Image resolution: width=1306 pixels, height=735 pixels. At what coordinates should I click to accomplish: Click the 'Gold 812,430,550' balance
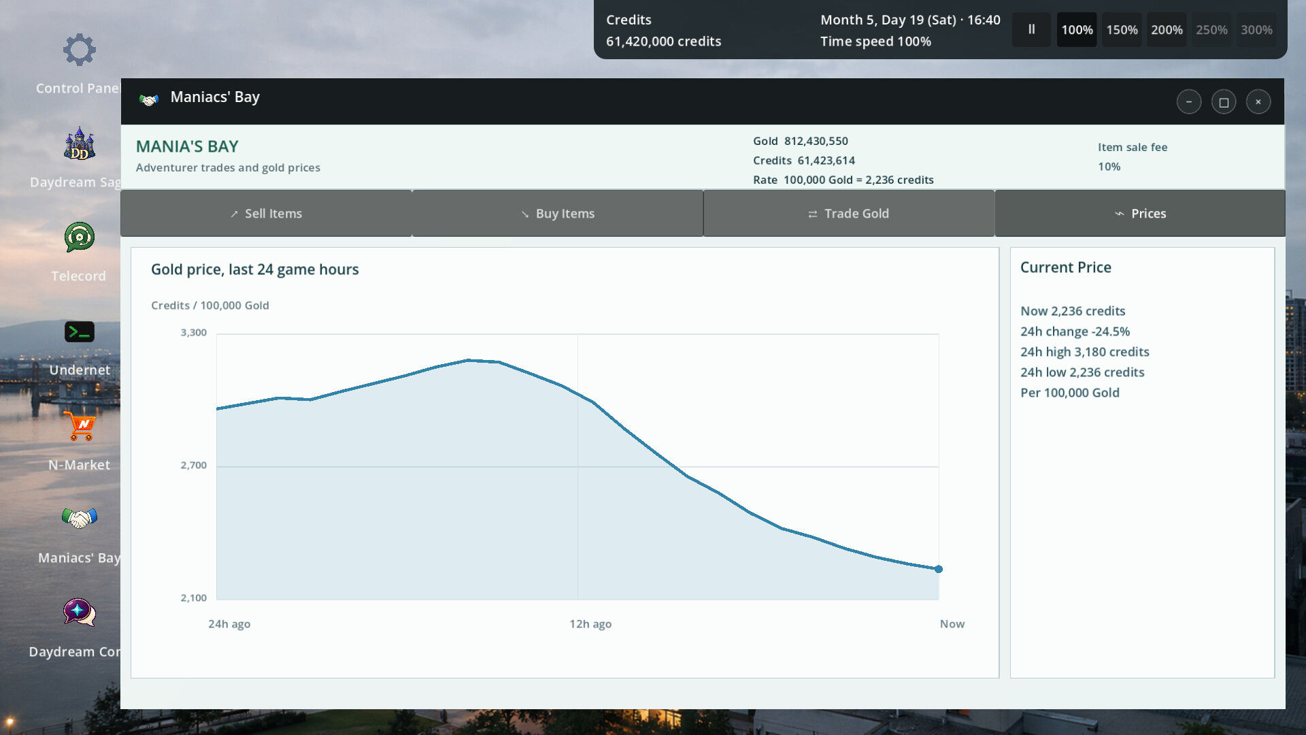tap(801, 141)
